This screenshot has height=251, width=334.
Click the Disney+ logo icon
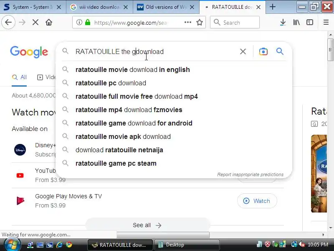coord(20,150)
